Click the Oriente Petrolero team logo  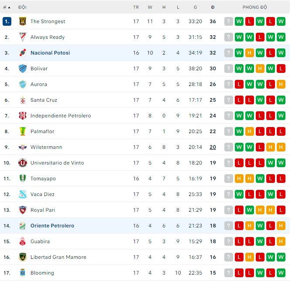[23, 226]
